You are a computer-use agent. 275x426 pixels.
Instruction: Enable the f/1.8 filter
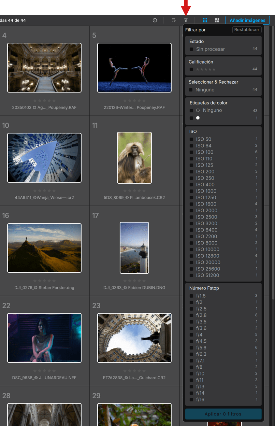pyautogui.click(x=191, y=296)
